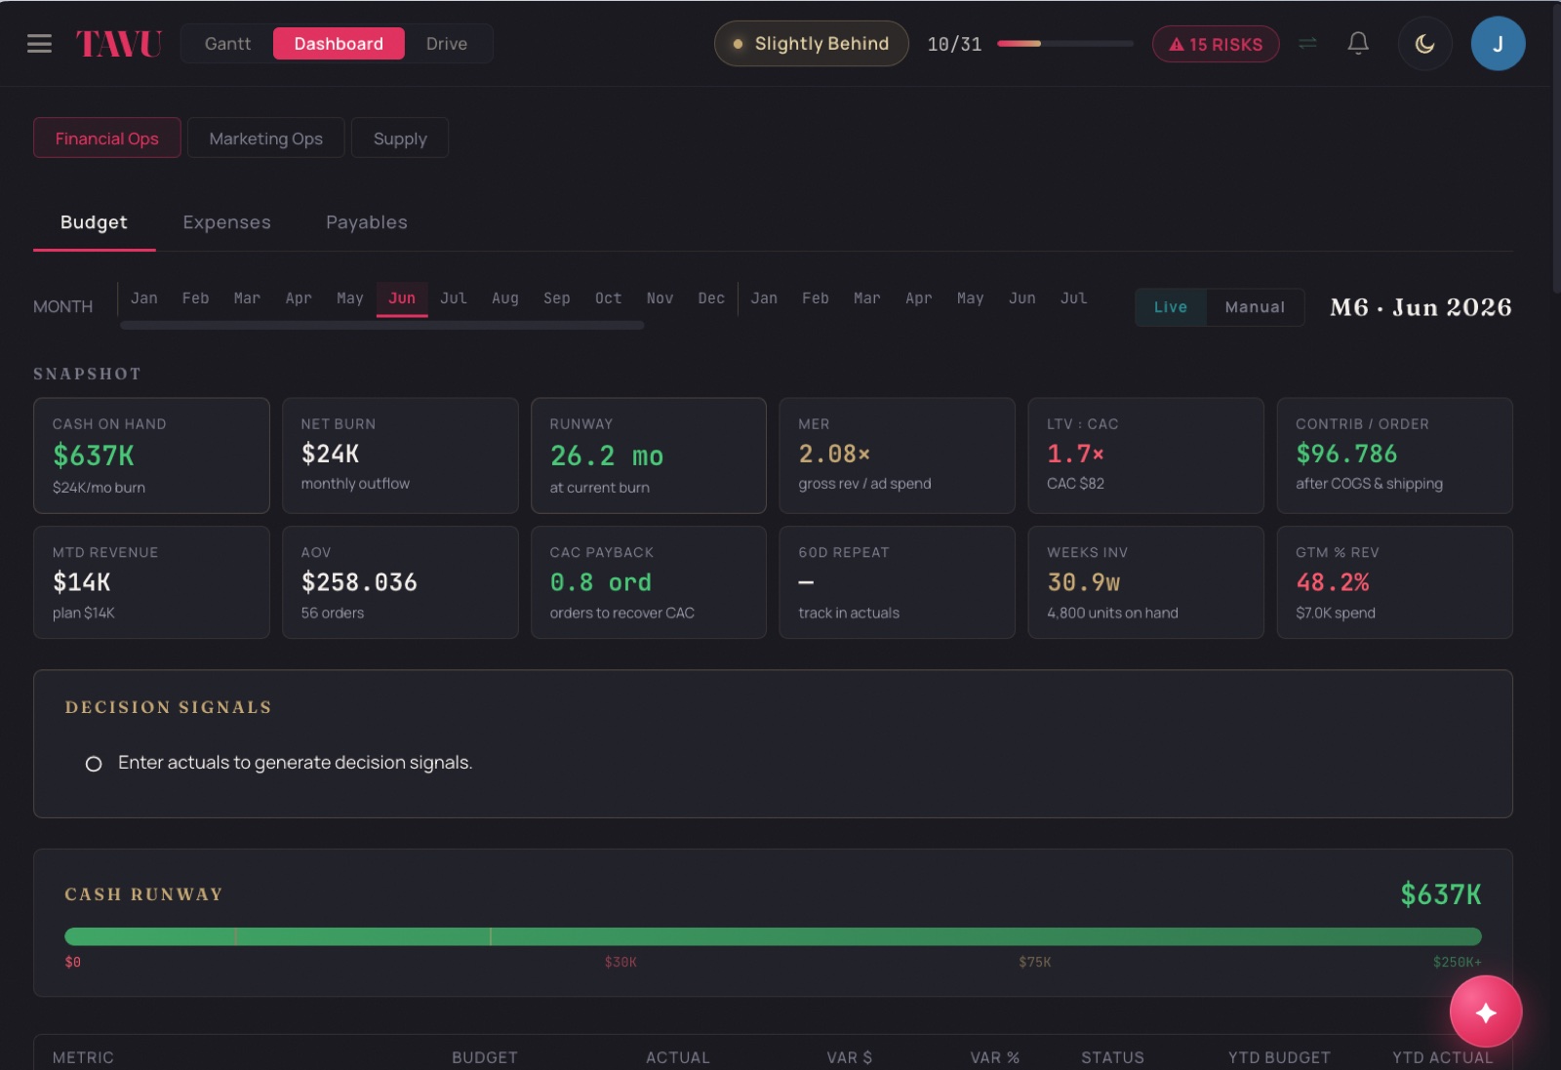This screenshot has width=1561, height=1070.
Task: Open the GTM % Rev card
Action: pyautogui.click(x=1395, y=582)
